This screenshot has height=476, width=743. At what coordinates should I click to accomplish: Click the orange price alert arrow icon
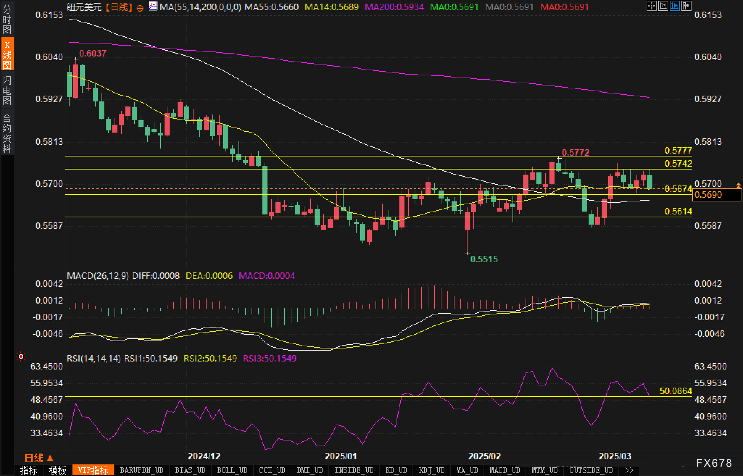pyautogui.click(x=738, y=186)
